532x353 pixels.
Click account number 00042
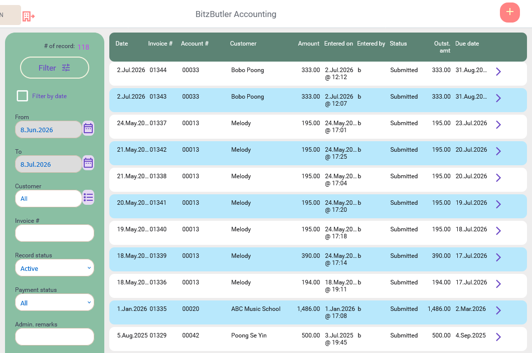[x=191, y=335]
